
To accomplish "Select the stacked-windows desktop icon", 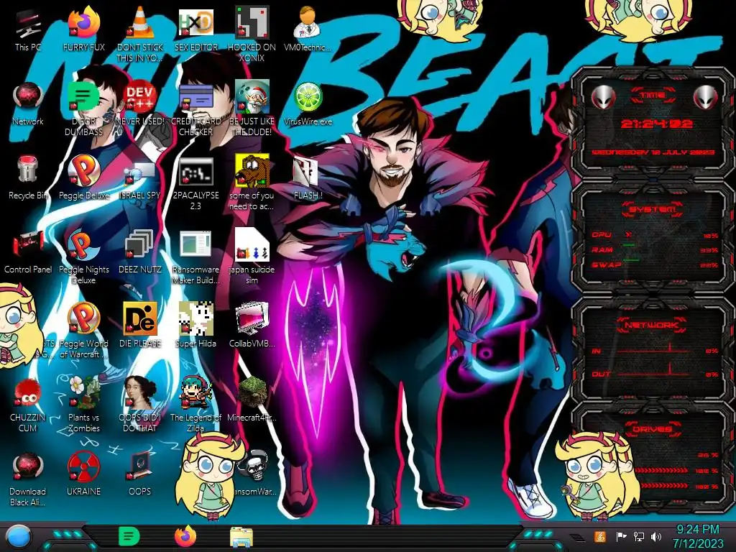I will point(140,251).
